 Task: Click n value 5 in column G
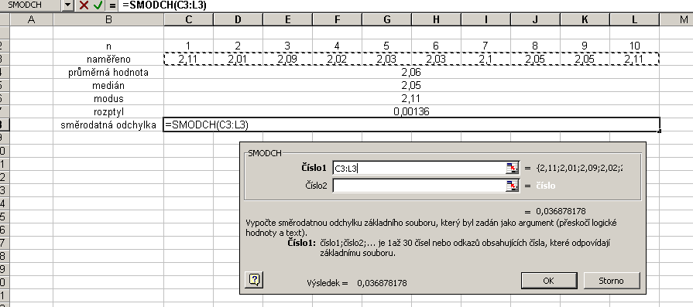click(386, 46)
